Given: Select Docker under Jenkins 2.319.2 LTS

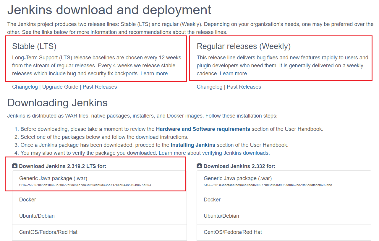Looking at the screenshot, I should pos(99,200).
